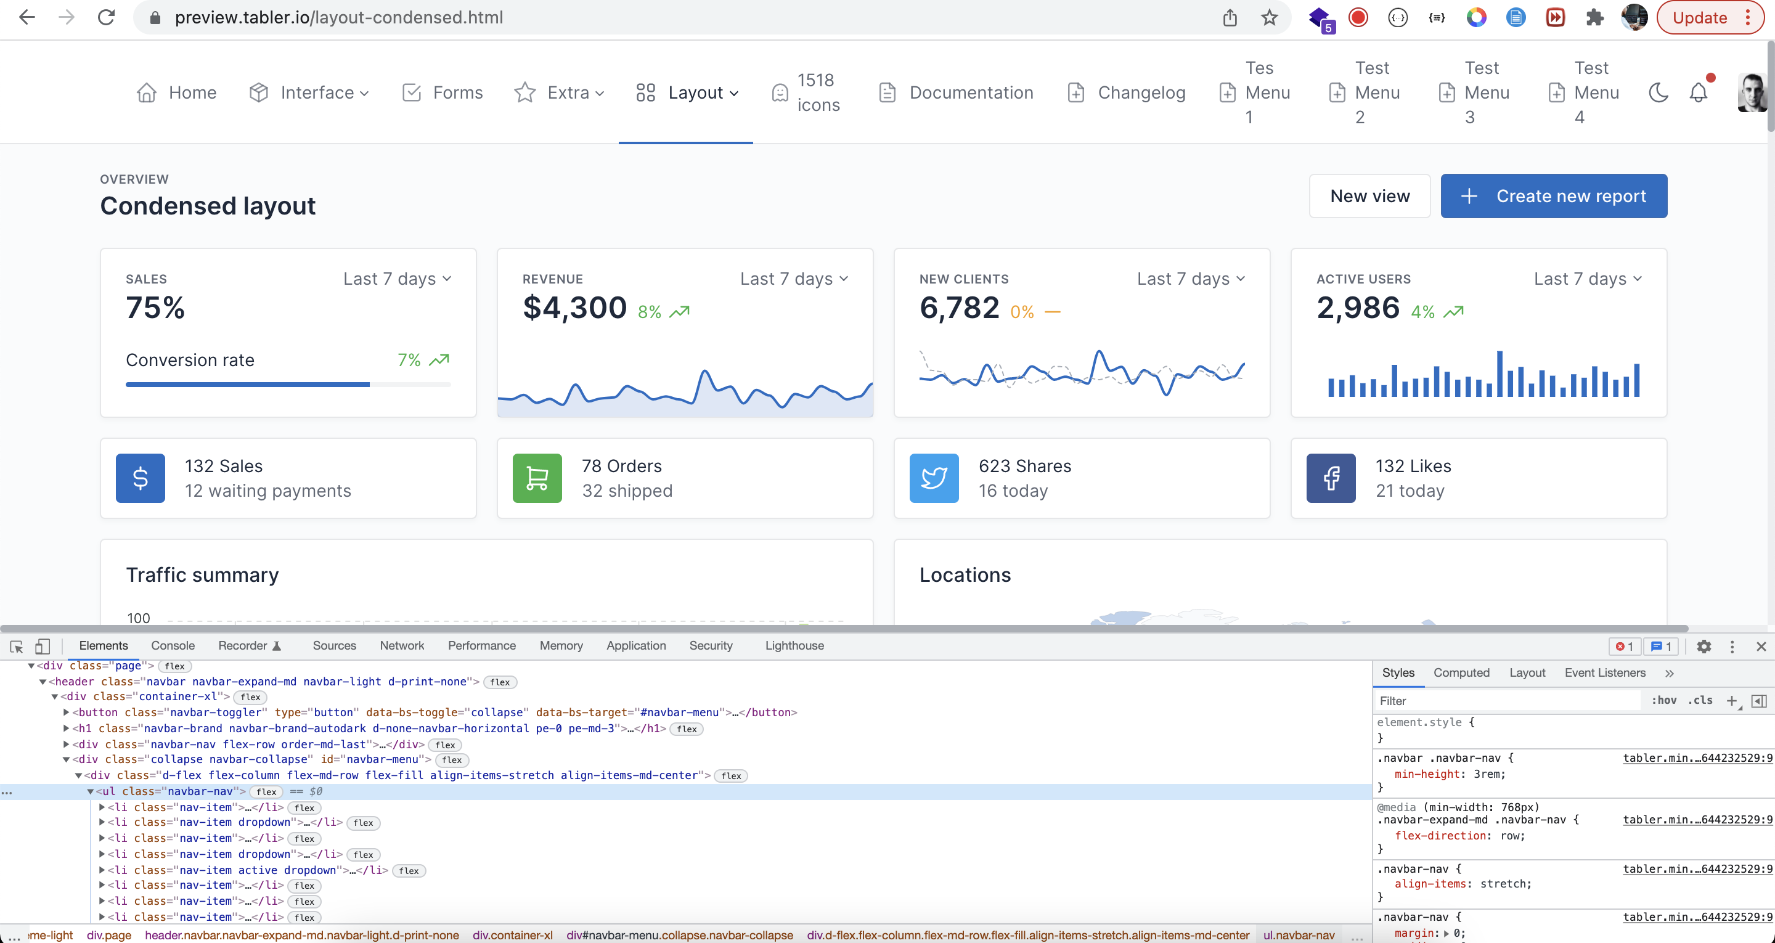Viewport: 1775px width, 943px height.
Task: Click the user avatar in navbar
Action: 1753,92
